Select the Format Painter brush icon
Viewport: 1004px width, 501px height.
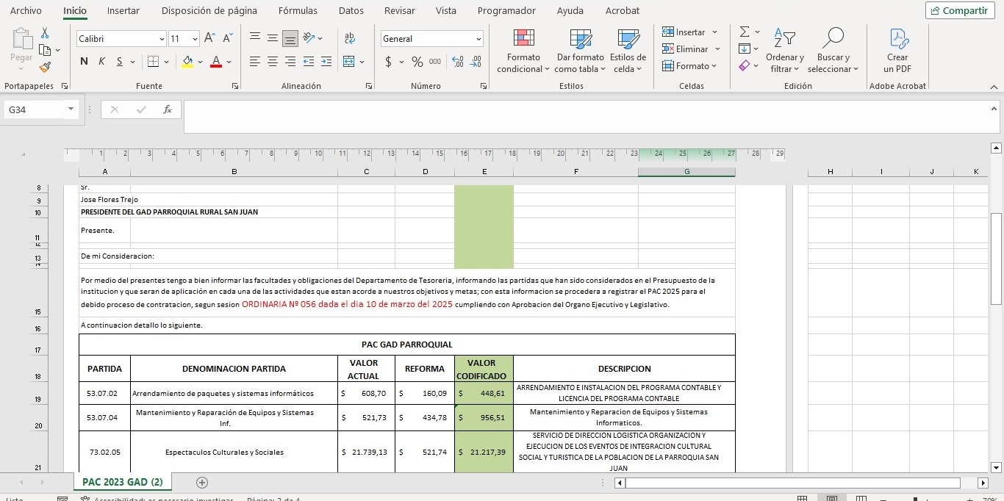[45, 67]
